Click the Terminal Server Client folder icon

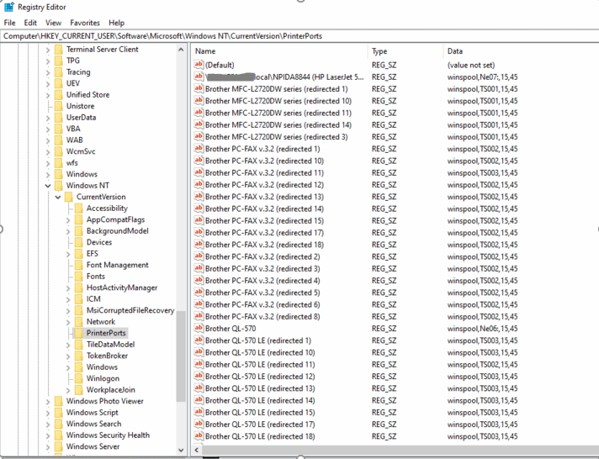(58, 50)
